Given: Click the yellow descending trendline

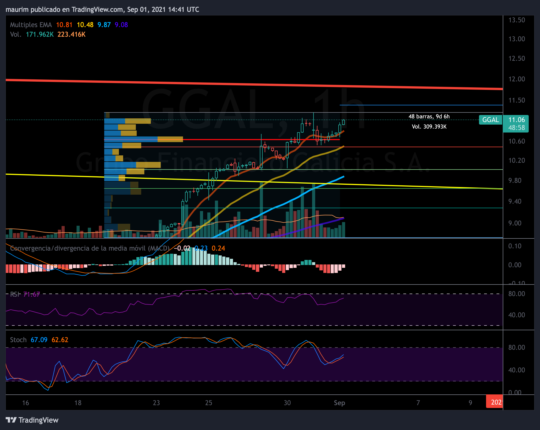Looking at the screenshot, I should click(254, 182).
